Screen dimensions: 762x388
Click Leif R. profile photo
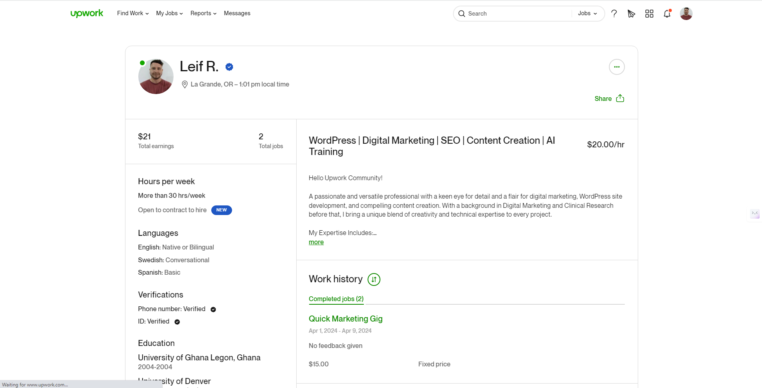click(156, 76)
